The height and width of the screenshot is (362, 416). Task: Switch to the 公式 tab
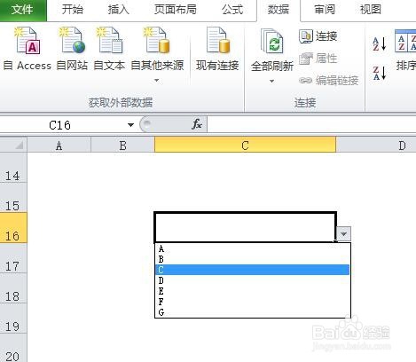232,10
